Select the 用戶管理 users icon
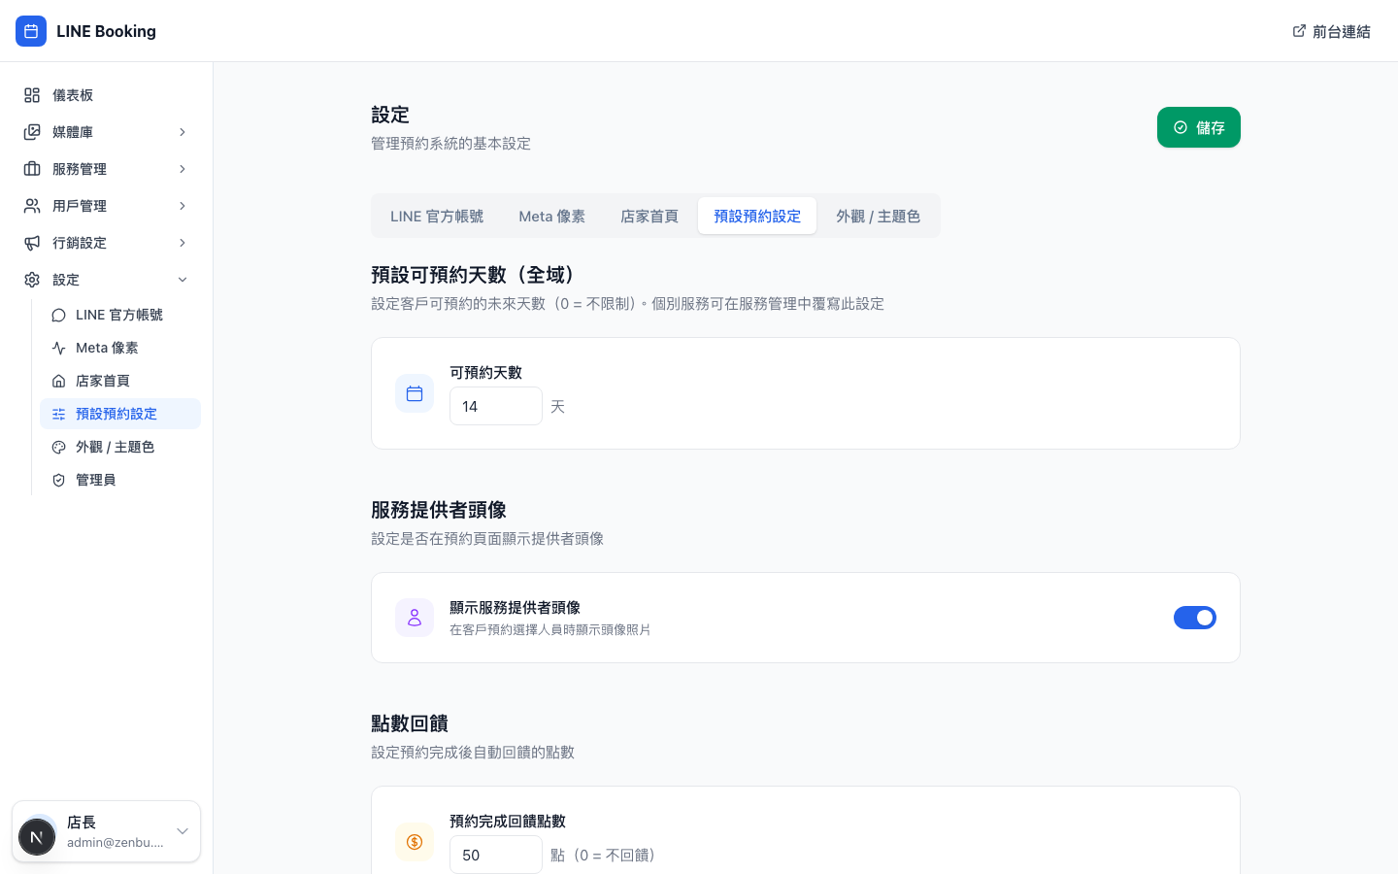Screen dimensions: 1398x874 31,206
